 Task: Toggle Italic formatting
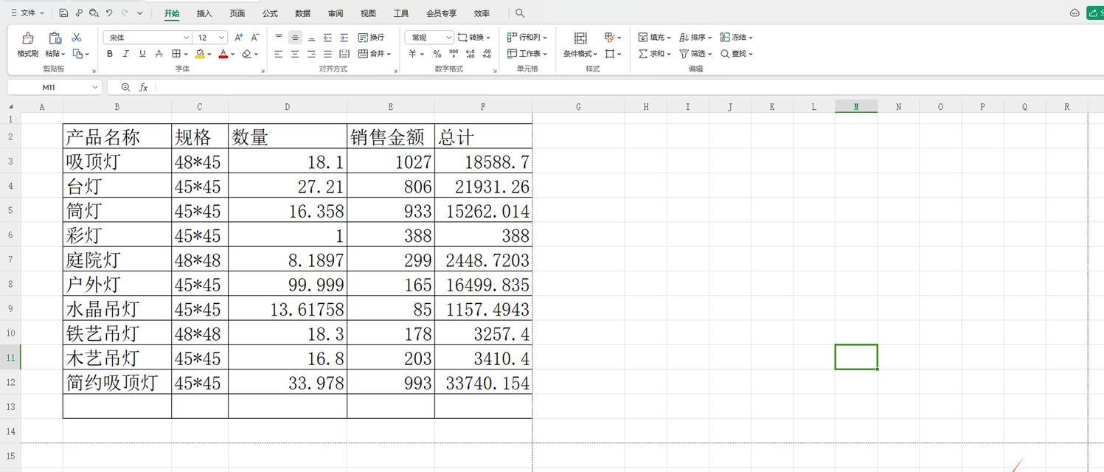click(x=126, y=54)
